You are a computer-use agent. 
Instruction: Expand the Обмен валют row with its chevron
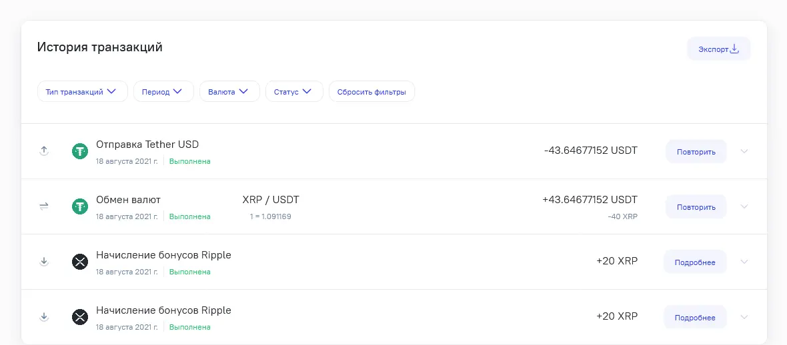tap(744, 206)
